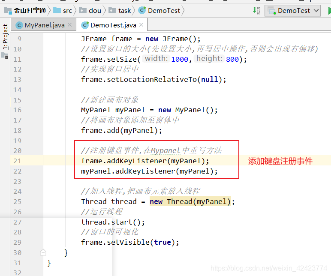Select the src folder breadcrumb

pyautogui.click(x=63, y=11)
